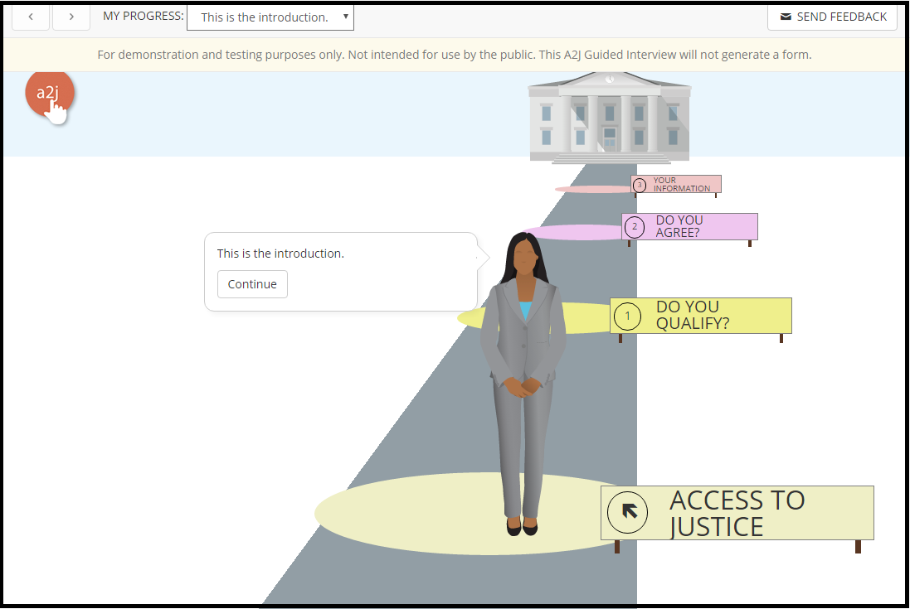Screen dimensions: 910x609
Task: Click the numbered circle on the Do You Qualify sign
Action: point(627,316)
